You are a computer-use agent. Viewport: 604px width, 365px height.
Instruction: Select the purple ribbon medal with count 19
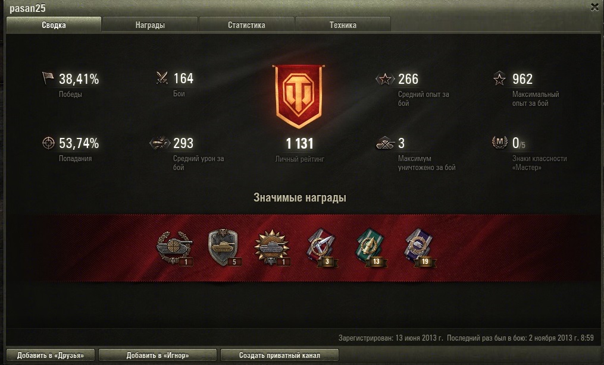420,248
